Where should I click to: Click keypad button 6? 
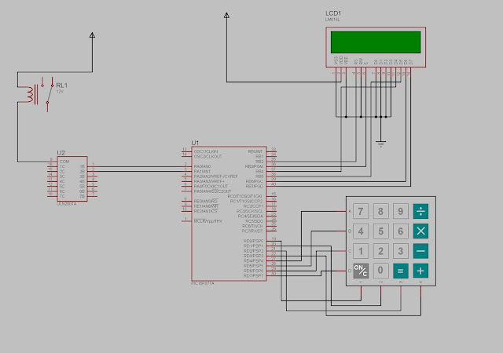click(x=400, y=231)
